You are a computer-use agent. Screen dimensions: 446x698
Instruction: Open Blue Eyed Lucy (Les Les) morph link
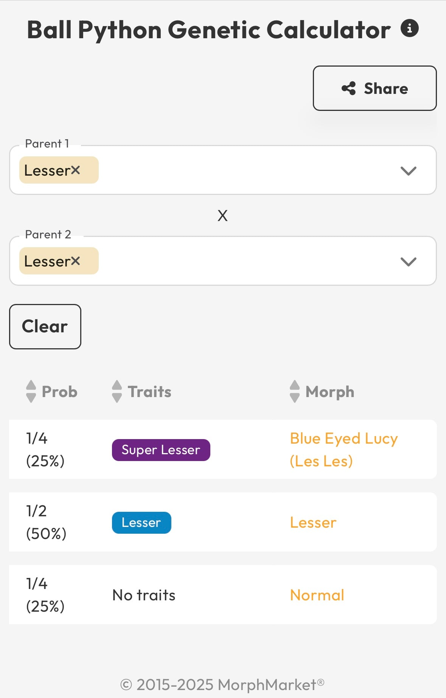click(344, 450)
